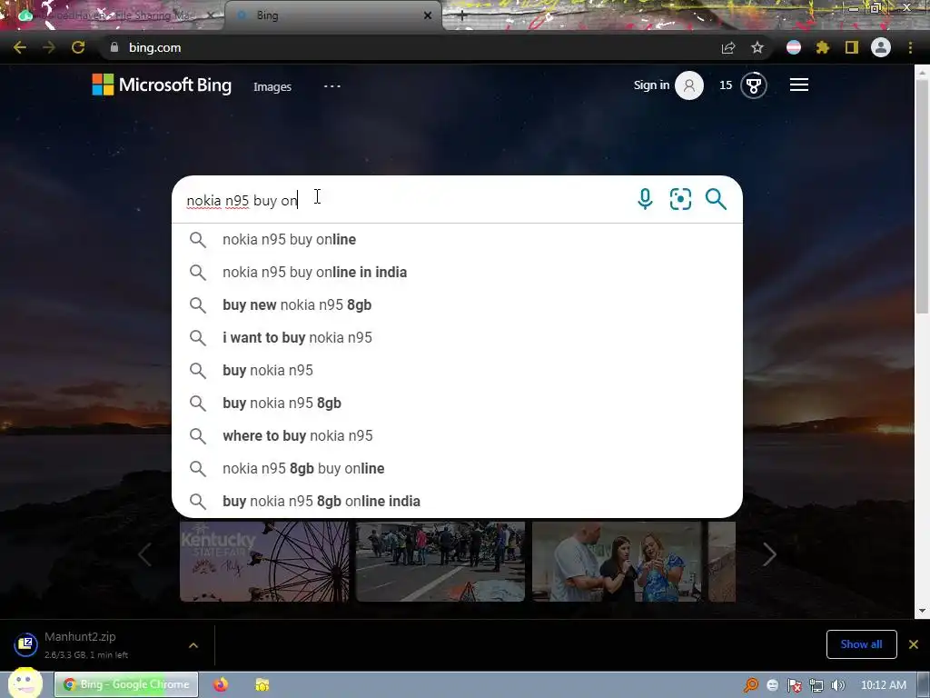The height and width of the screenshot is (698, 930).
Task: Choose "buy nokia n95 8gb online india" suggestion
Action: click(x=457, y=501)
